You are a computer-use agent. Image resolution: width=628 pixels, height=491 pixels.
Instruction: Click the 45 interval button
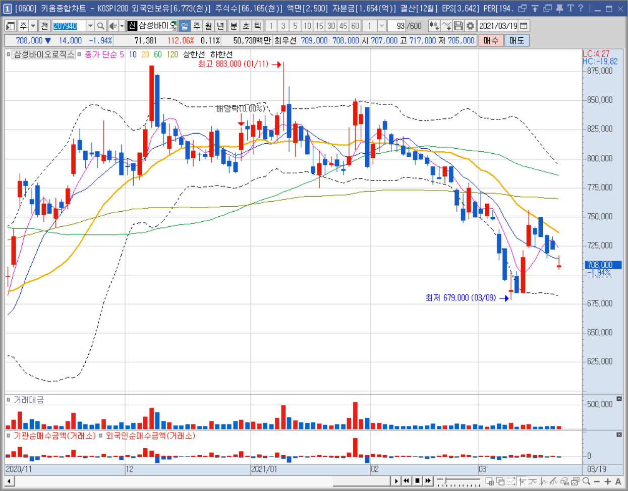coord(343,26)
